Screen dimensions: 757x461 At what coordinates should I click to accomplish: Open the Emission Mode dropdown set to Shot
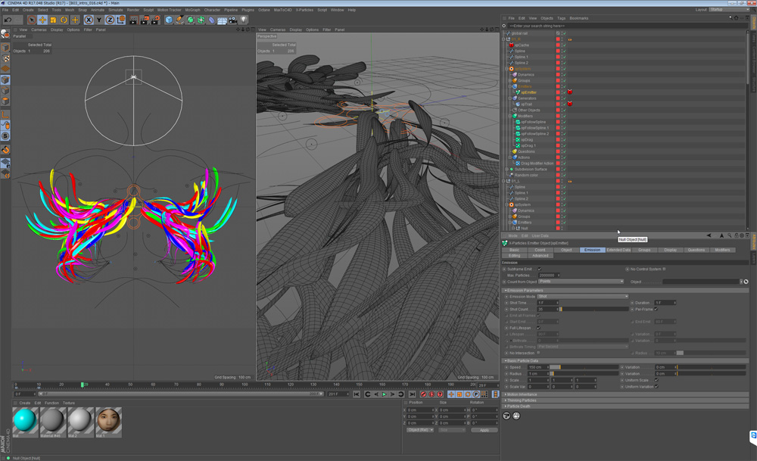click(x=582, y=296)
